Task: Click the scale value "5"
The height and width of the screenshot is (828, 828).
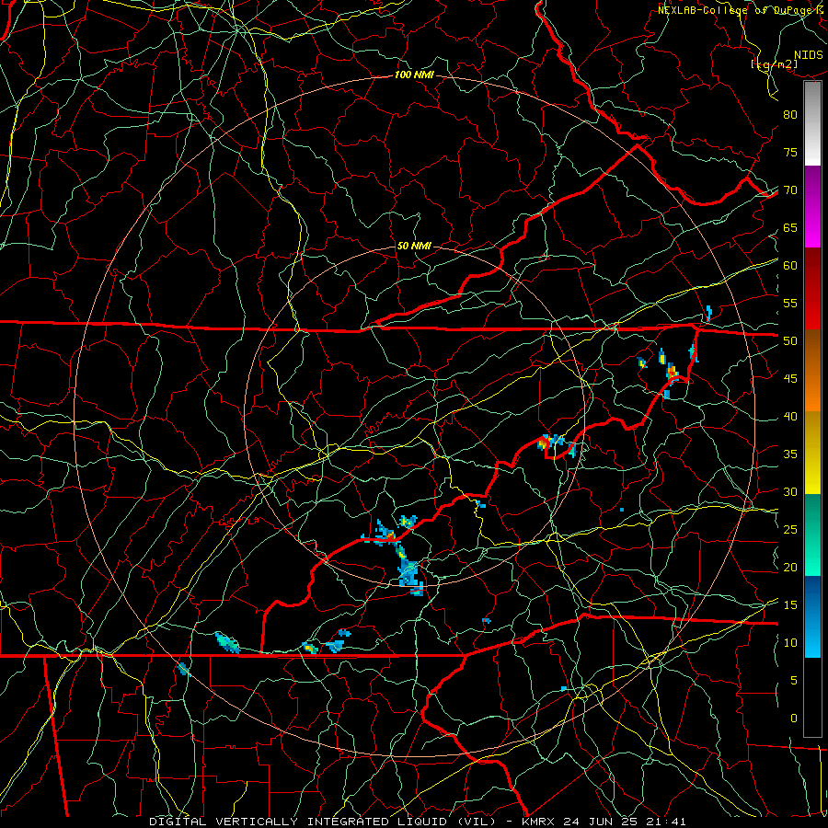Action: (x=794, y=681)
